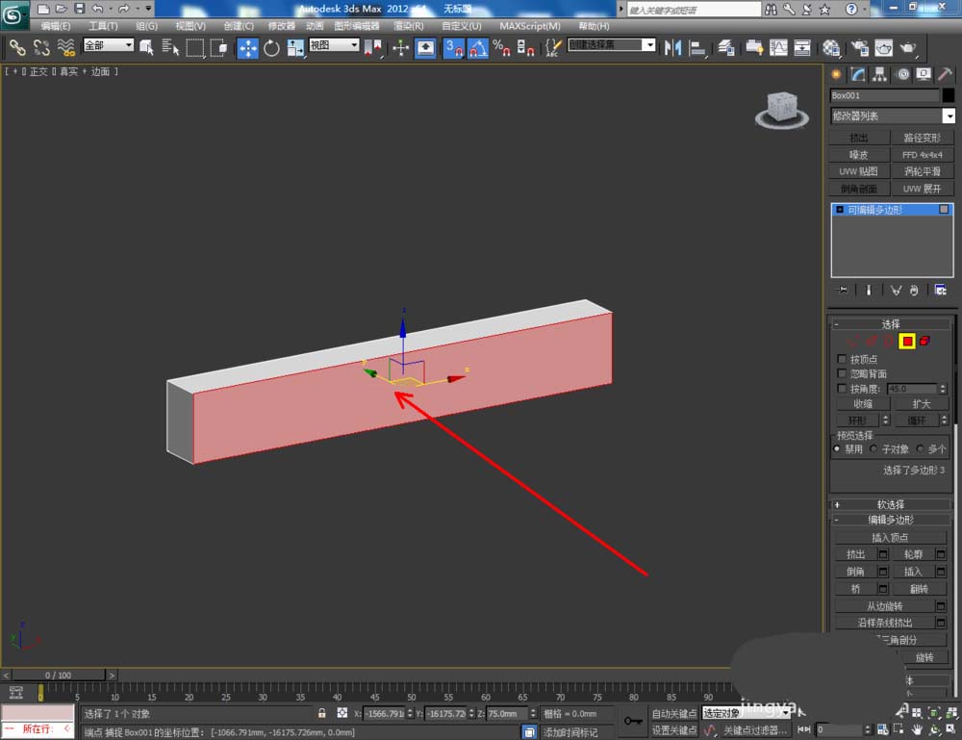962x740 pixels.
Task: Toggle the Angle Snap button
Action: coord(477,48)
